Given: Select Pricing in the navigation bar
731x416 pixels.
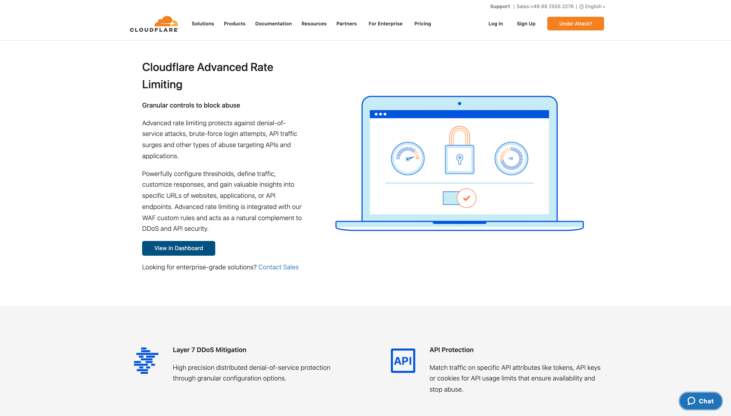Looking at the screenshot, I should tap(422, 24).
